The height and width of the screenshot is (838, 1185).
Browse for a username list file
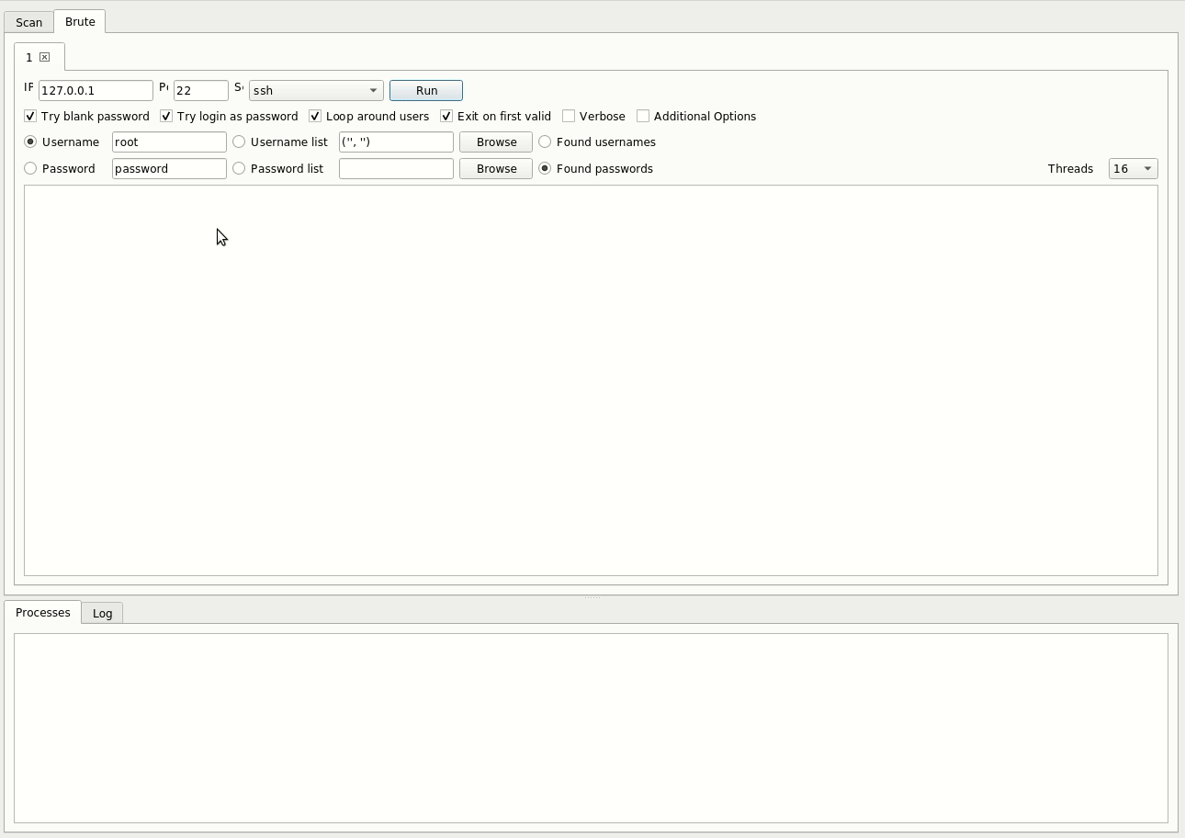coord(496,142)
